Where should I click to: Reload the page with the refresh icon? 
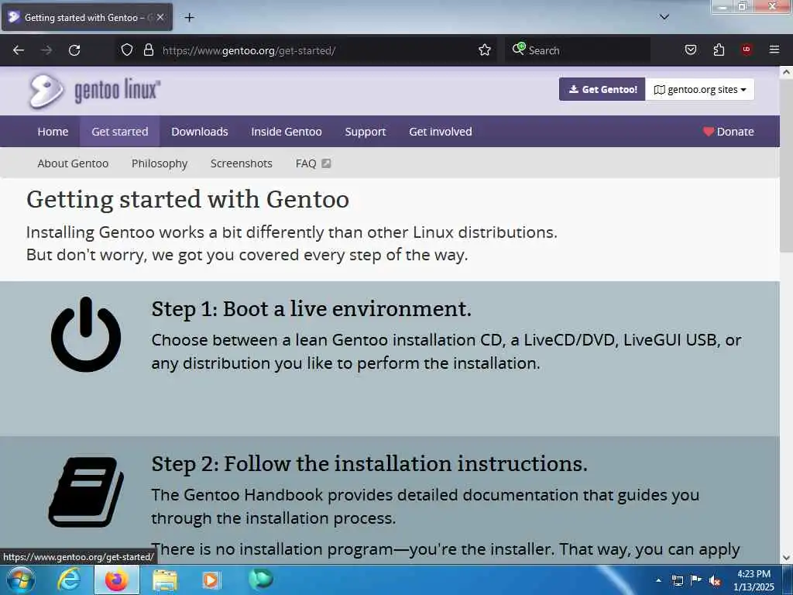click(74, 50)
